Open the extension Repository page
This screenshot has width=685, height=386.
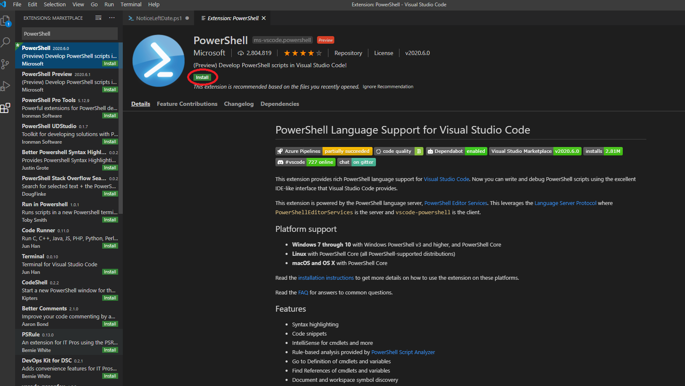348,53
